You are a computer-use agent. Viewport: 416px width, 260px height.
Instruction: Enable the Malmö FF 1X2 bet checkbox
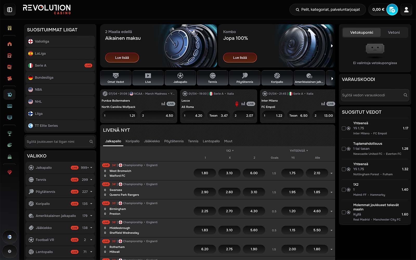[x=344, y=190]
